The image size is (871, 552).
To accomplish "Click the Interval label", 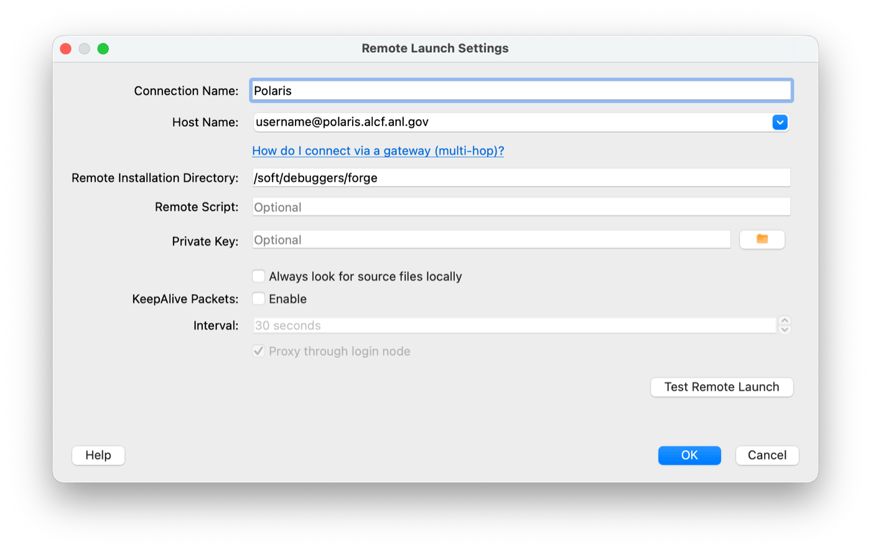I will [x=216, y=325].
